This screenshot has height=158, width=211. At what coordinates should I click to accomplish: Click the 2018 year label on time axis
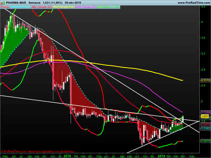[x=67, y=156]
